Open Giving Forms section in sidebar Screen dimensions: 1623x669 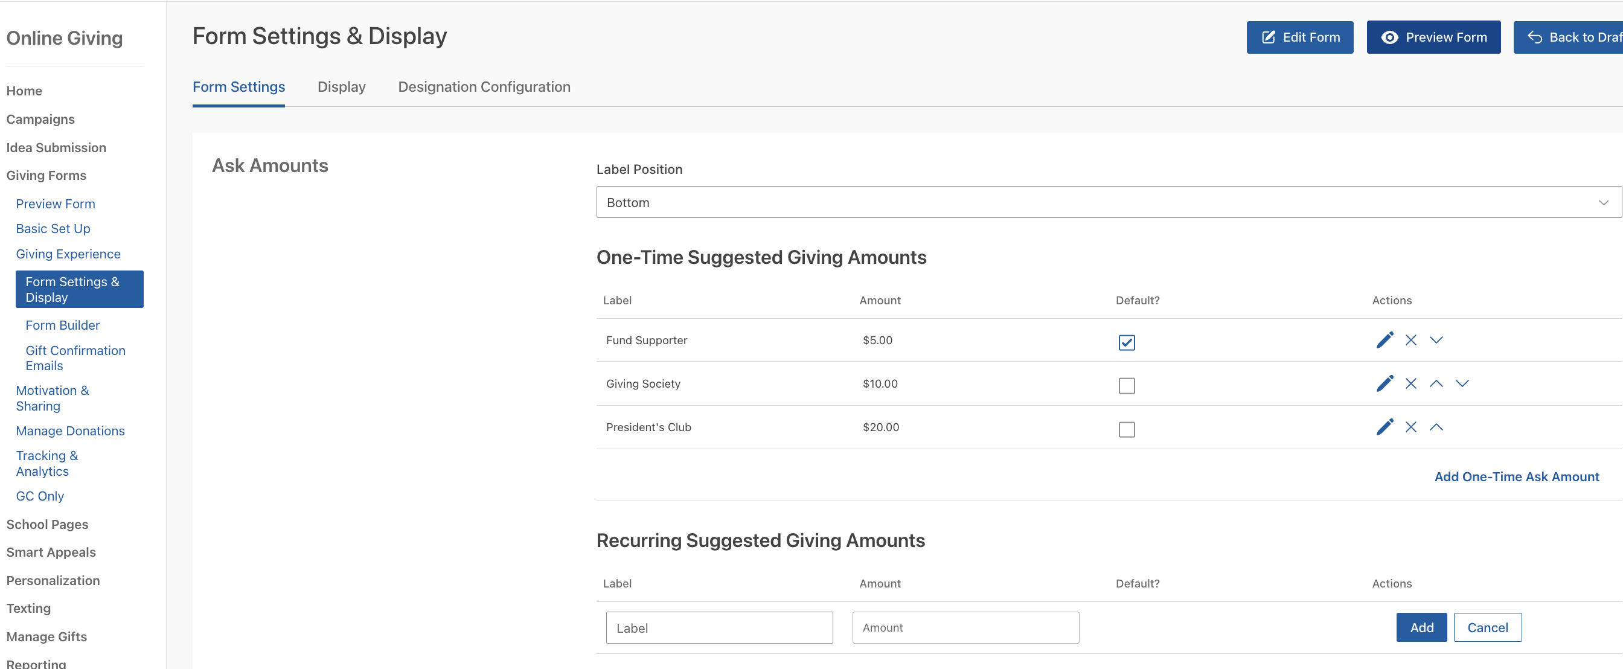[x=46, y=175]
